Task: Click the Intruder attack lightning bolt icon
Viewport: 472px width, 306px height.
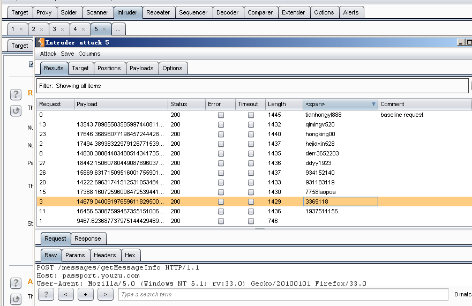Action: 41,42
